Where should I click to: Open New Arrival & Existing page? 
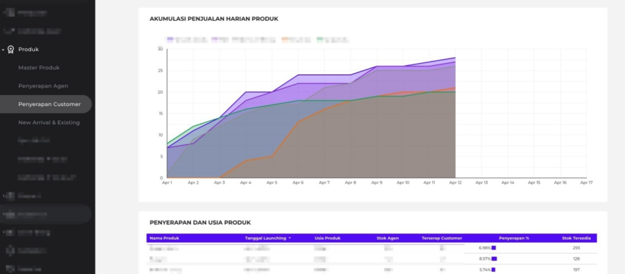[x=49, y=122]
